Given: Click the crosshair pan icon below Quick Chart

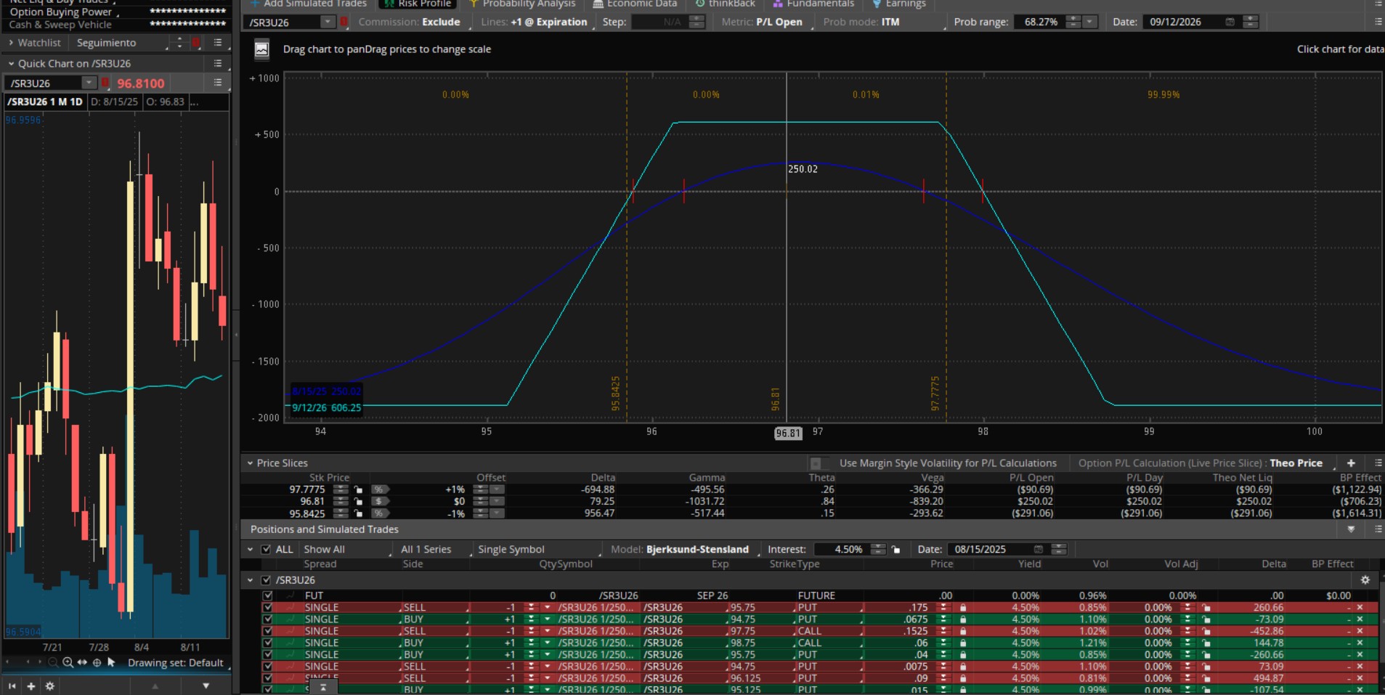Looking at the screenshot, I should point(97,662).
